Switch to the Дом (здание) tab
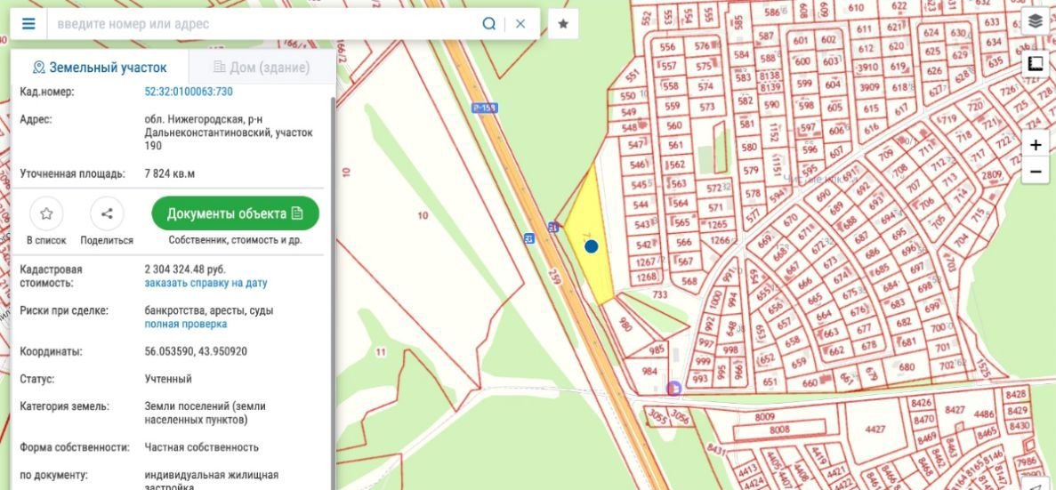The width and height of the screenshot is (1056, 490). click(262, 68)
